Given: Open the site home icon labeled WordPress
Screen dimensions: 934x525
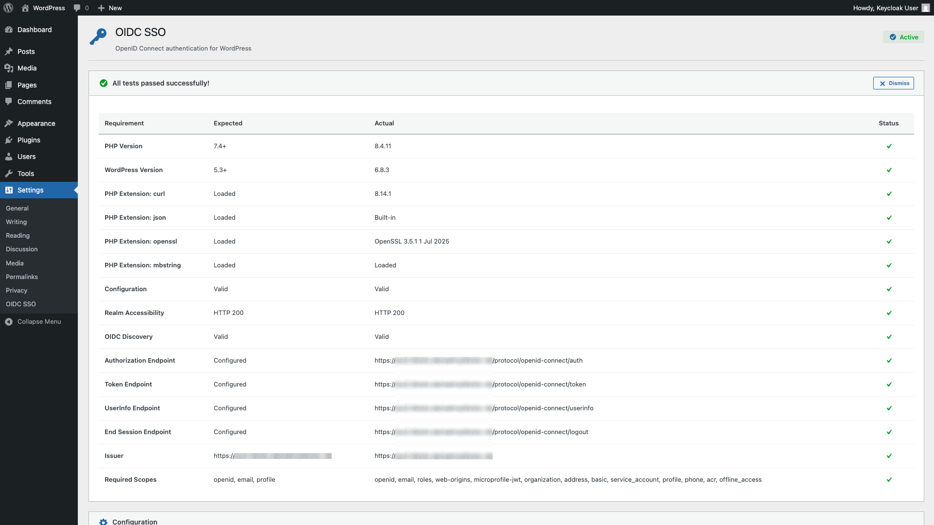Looking at the screenshot, I should click(25, 8).
